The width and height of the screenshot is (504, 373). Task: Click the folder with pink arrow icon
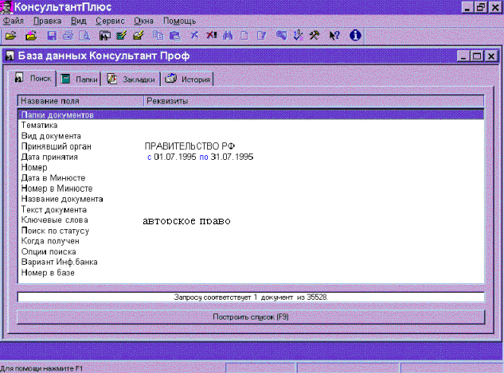point(31,35)
